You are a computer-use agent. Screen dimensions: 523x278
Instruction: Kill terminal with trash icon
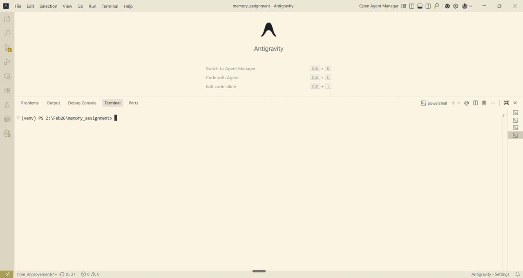pos(484,103)
